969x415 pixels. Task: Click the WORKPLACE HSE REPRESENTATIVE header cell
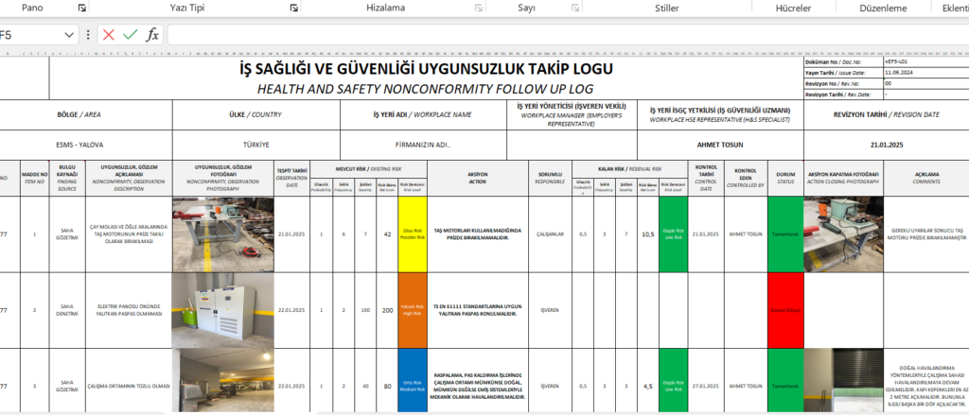[x=720, y=115]
